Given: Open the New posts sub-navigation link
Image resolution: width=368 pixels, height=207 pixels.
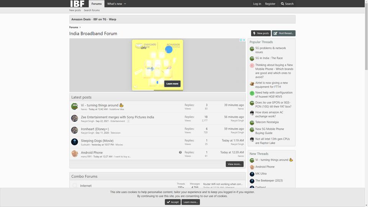Looking at the screenshot, I should pyautogui.click(x=75, y=10).
